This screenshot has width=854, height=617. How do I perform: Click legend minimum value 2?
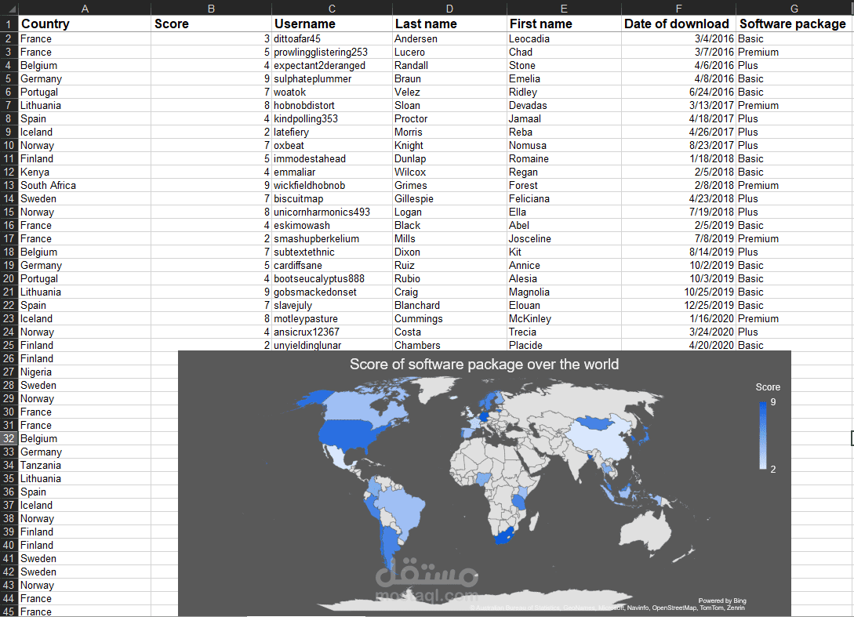pyautogui.click(x=773, y=470)
